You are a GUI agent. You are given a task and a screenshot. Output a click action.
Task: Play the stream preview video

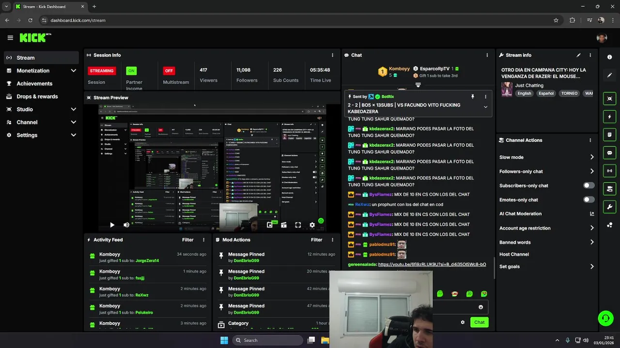[x=112, y=225]
